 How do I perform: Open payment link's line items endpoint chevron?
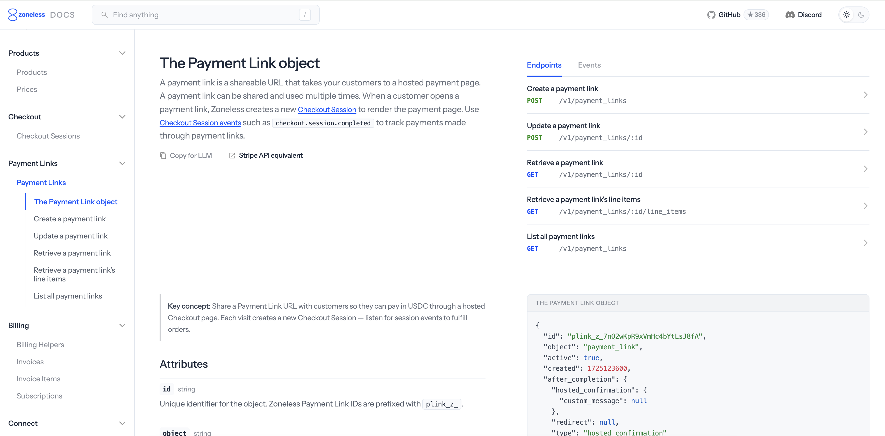865,206
